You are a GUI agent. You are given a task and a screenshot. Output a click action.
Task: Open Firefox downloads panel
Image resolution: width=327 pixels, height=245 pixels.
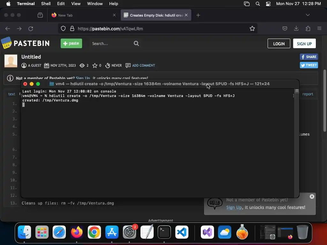tap(296, 28)
